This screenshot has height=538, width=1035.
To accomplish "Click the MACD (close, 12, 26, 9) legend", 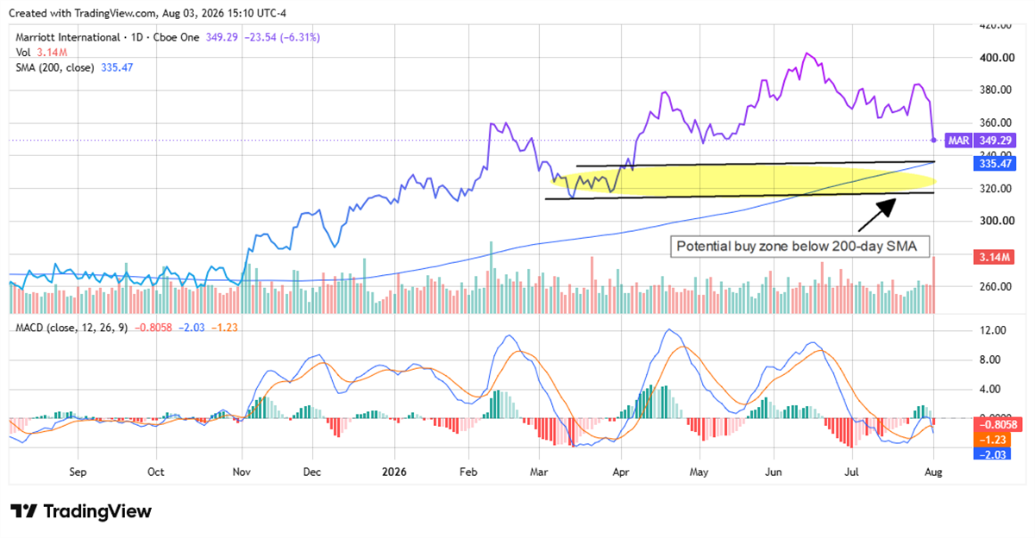I will pos(72,328).
